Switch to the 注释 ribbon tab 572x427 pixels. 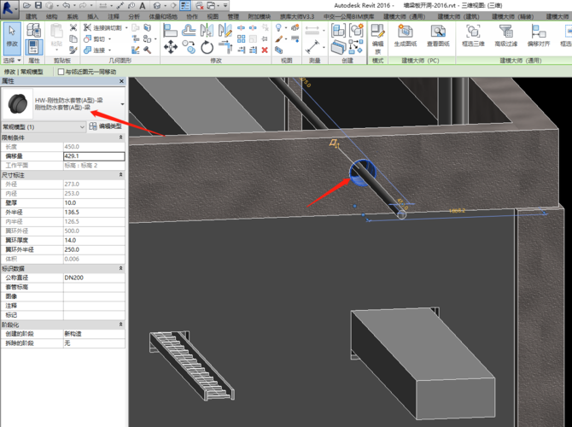click(x=114, y=16)
